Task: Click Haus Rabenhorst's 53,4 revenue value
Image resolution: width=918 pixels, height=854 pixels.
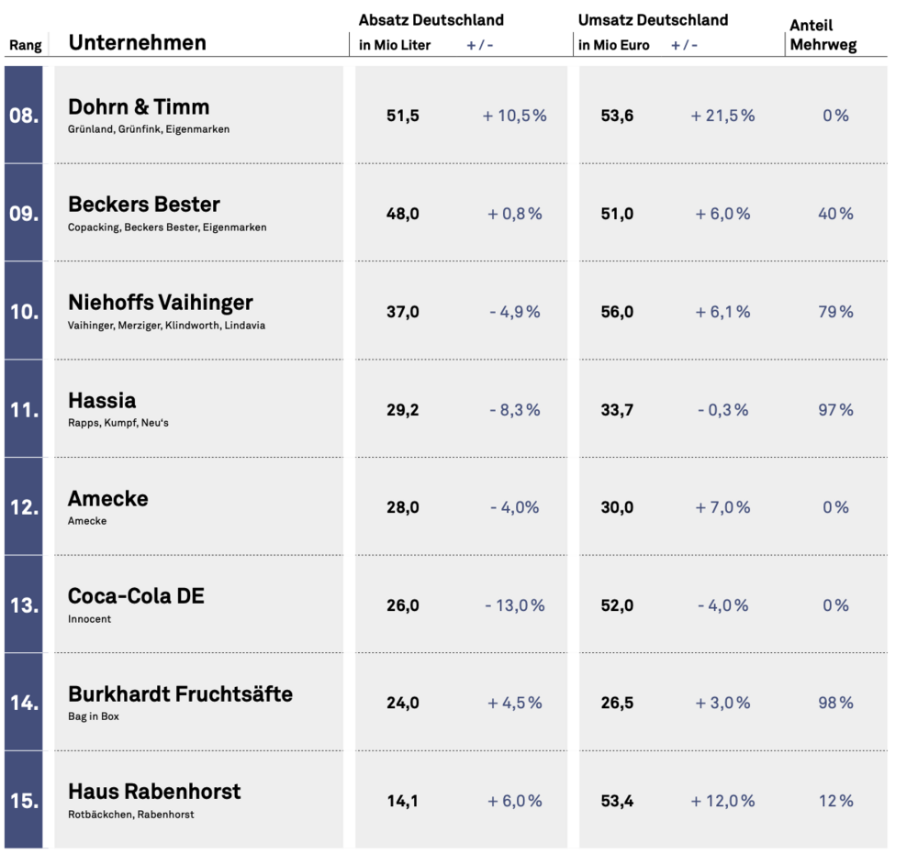Action: [617, 801]
